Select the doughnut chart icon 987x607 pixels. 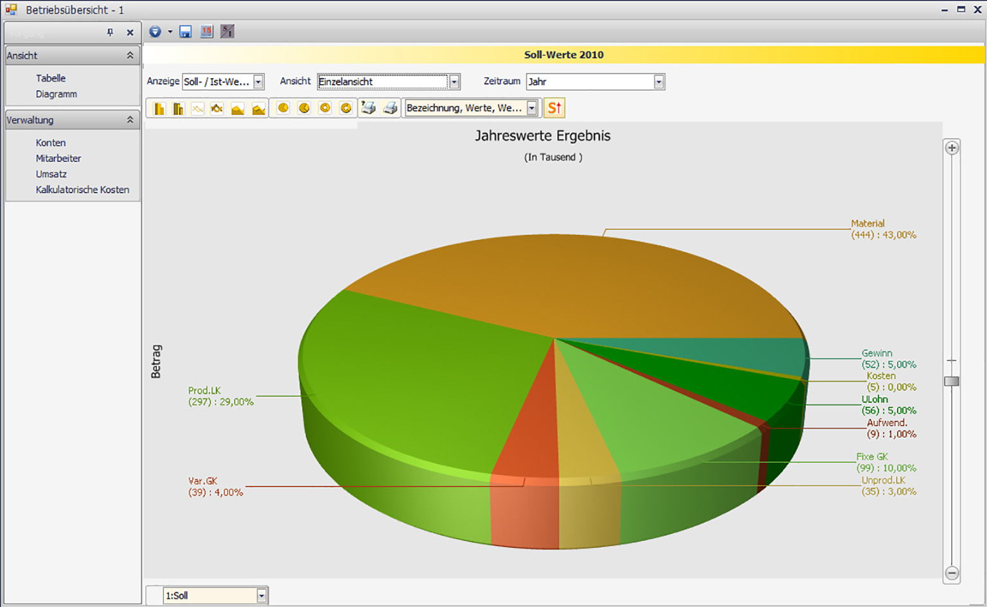[x=325, y=108]
